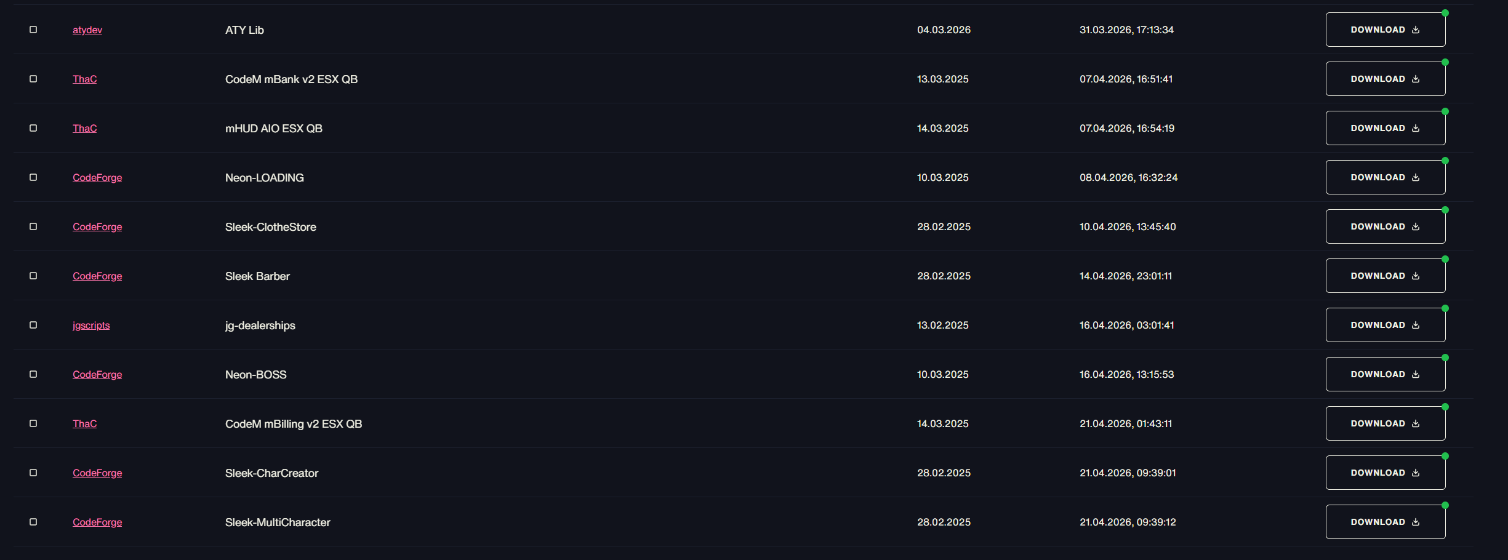The width and height of the screenshot is (1508, 560).
Task: Click download arrow icon for jg-dealerships
Action: click(1416, 325)
